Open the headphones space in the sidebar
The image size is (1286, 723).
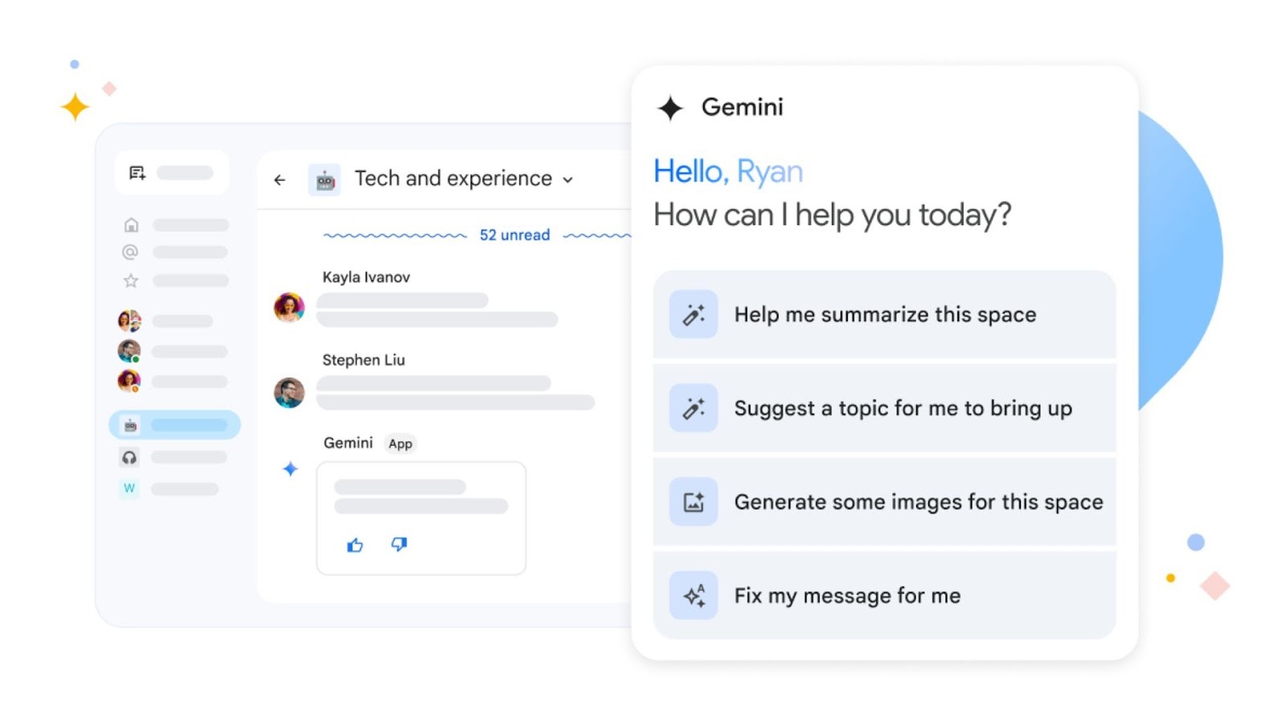click(x=129, y=456)
